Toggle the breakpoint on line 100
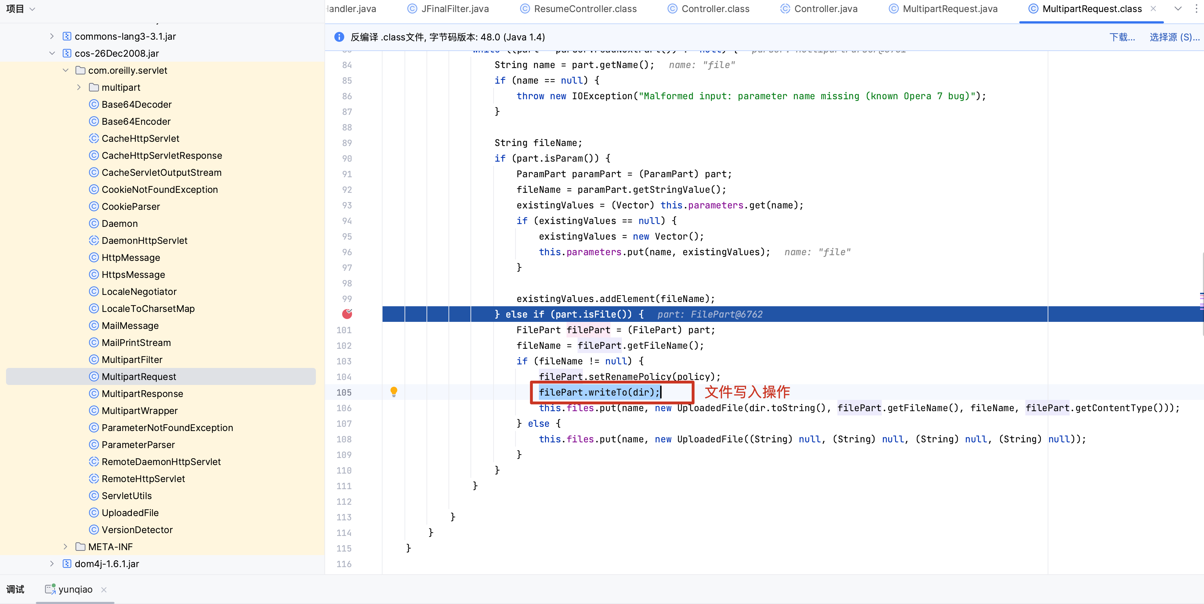Screen dimensions: 1204x604 [x=347, y=314]
